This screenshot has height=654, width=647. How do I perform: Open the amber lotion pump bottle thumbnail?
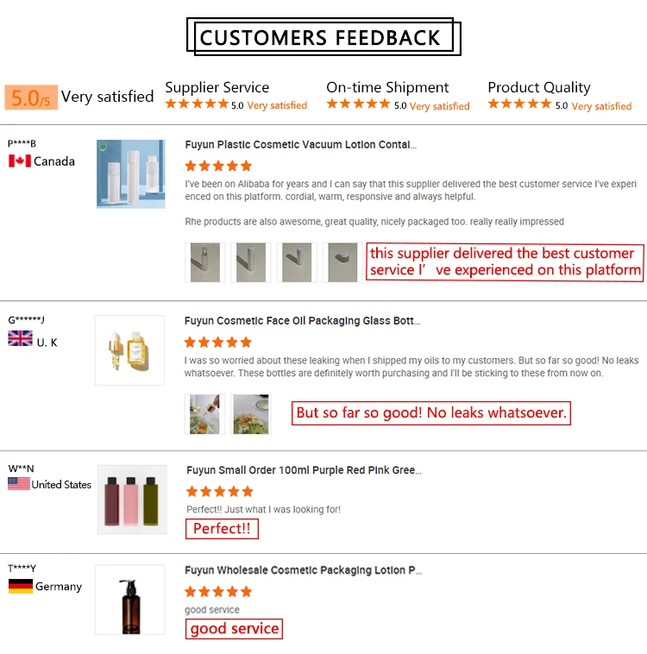tap(130, 599)
